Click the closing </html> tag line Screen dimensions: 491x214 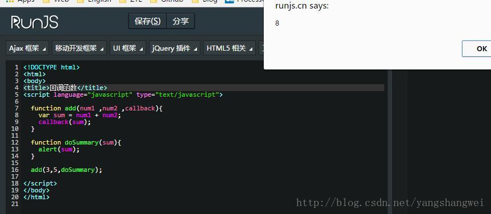(37, 197)
